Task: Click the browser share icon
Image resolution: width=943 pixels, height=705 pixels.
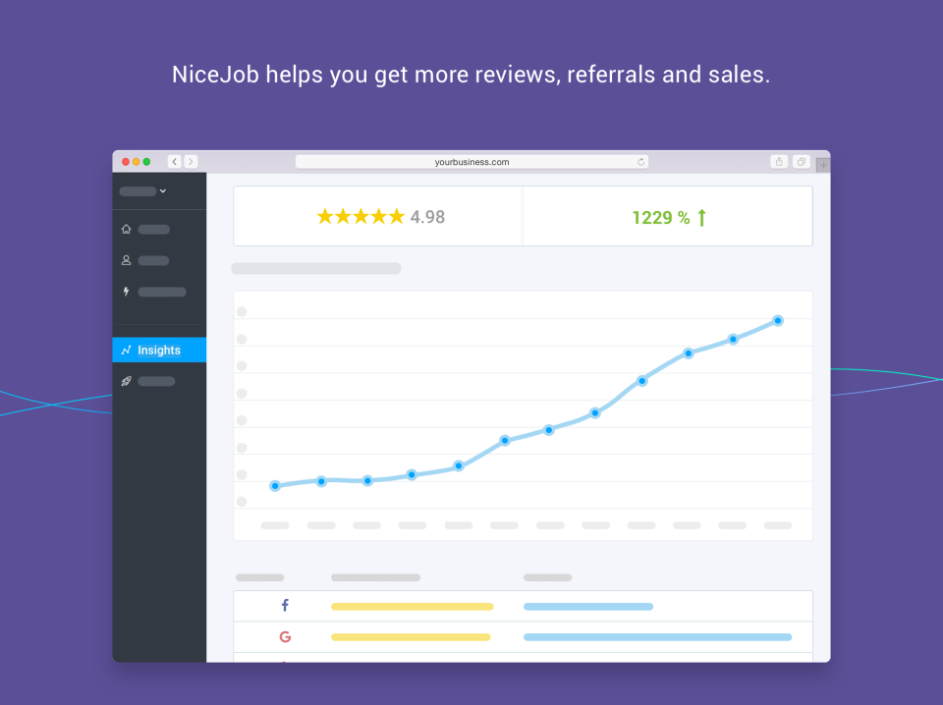Action: pos(779,162)
